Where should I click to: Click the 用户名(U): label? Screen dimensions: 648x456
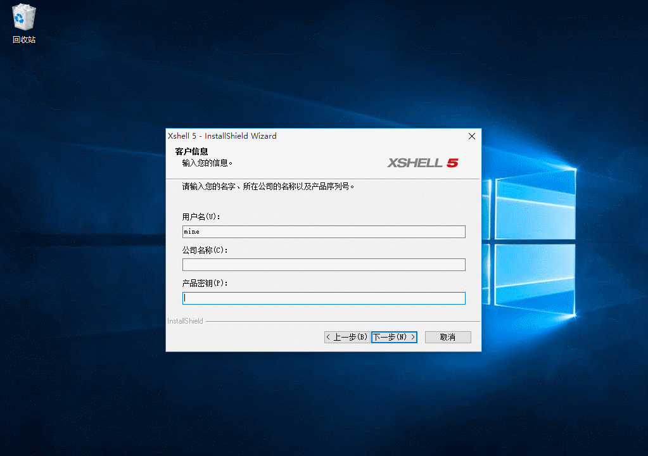point(201,217)
